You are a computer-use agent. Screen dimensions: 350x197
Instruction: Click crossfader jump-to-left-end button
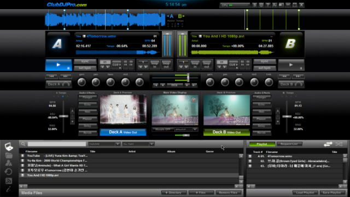click(x=156, y=85)
